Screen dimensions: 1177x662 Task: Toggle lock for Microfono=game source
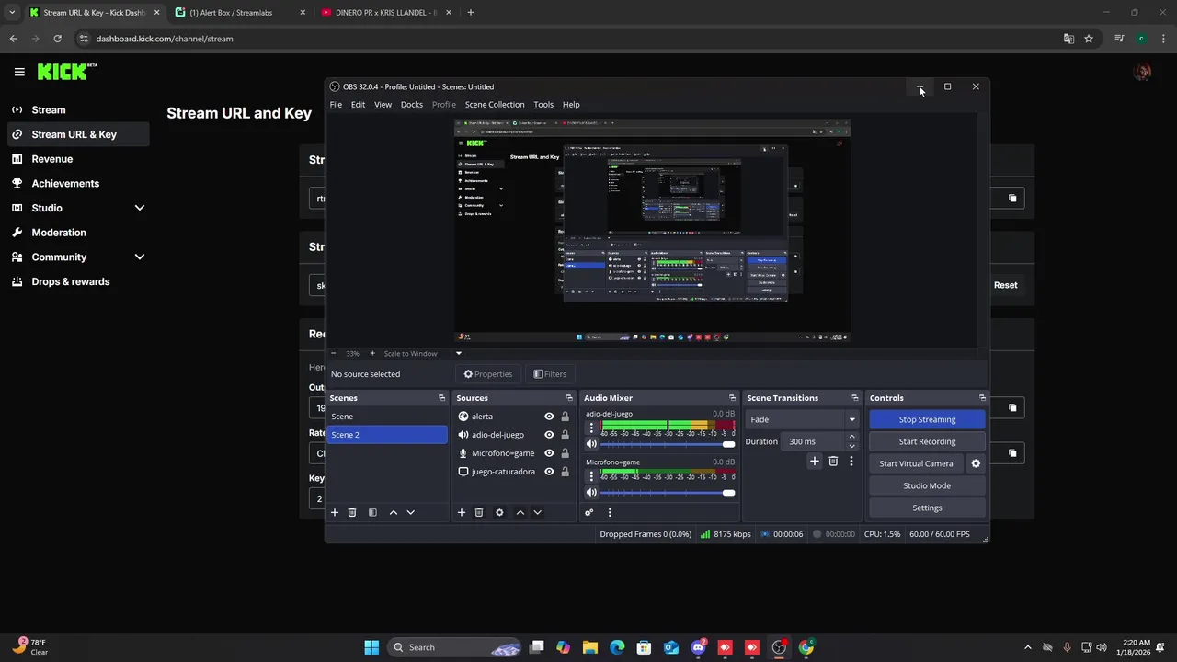point(565,453)
